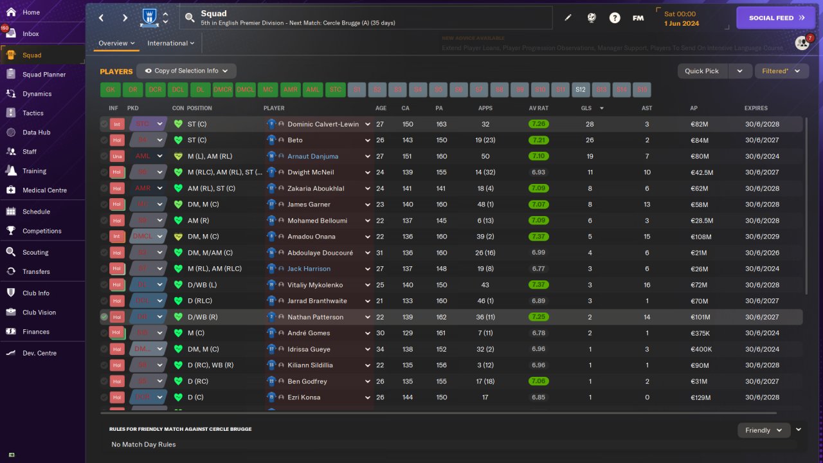Image resolution: width=823 pixels, height=463 pixels.
Task: Open the help question mark icon
Action: (x=615, y=18)
